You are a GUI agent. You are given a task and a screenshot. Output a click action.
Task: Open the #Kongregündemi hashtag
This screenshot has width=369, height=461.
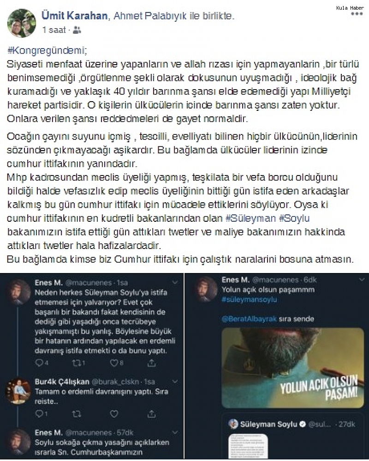pyautogui.click(x=47, y=50)
